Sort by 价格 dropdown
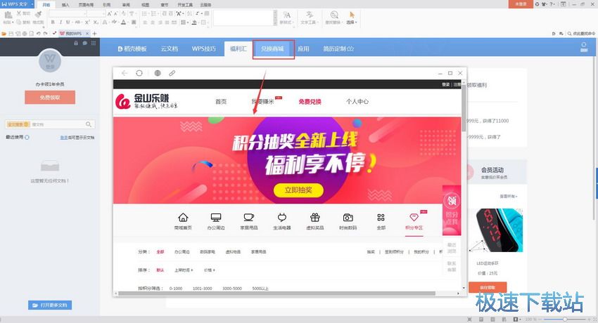 210,270
